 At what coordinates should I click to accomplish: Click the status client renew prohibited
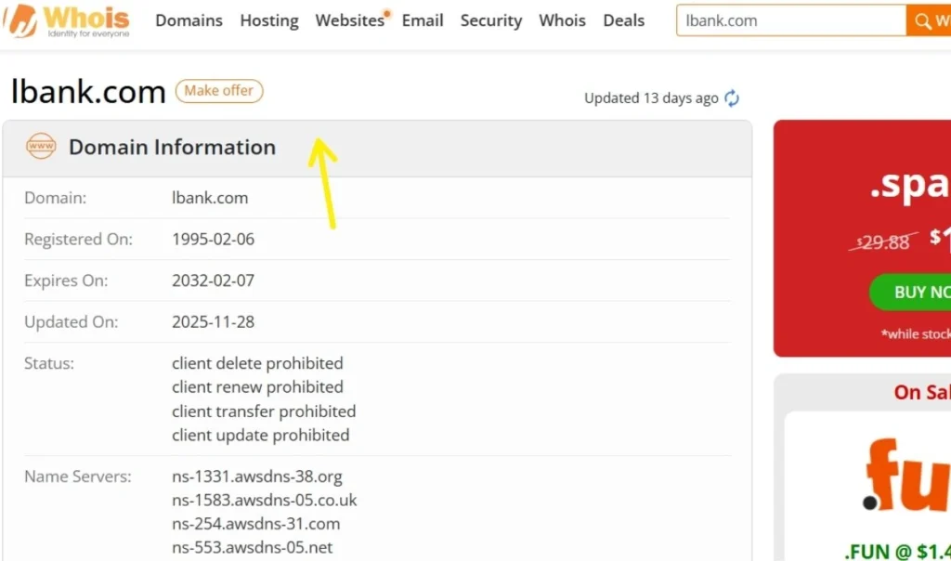coord(257,387)
